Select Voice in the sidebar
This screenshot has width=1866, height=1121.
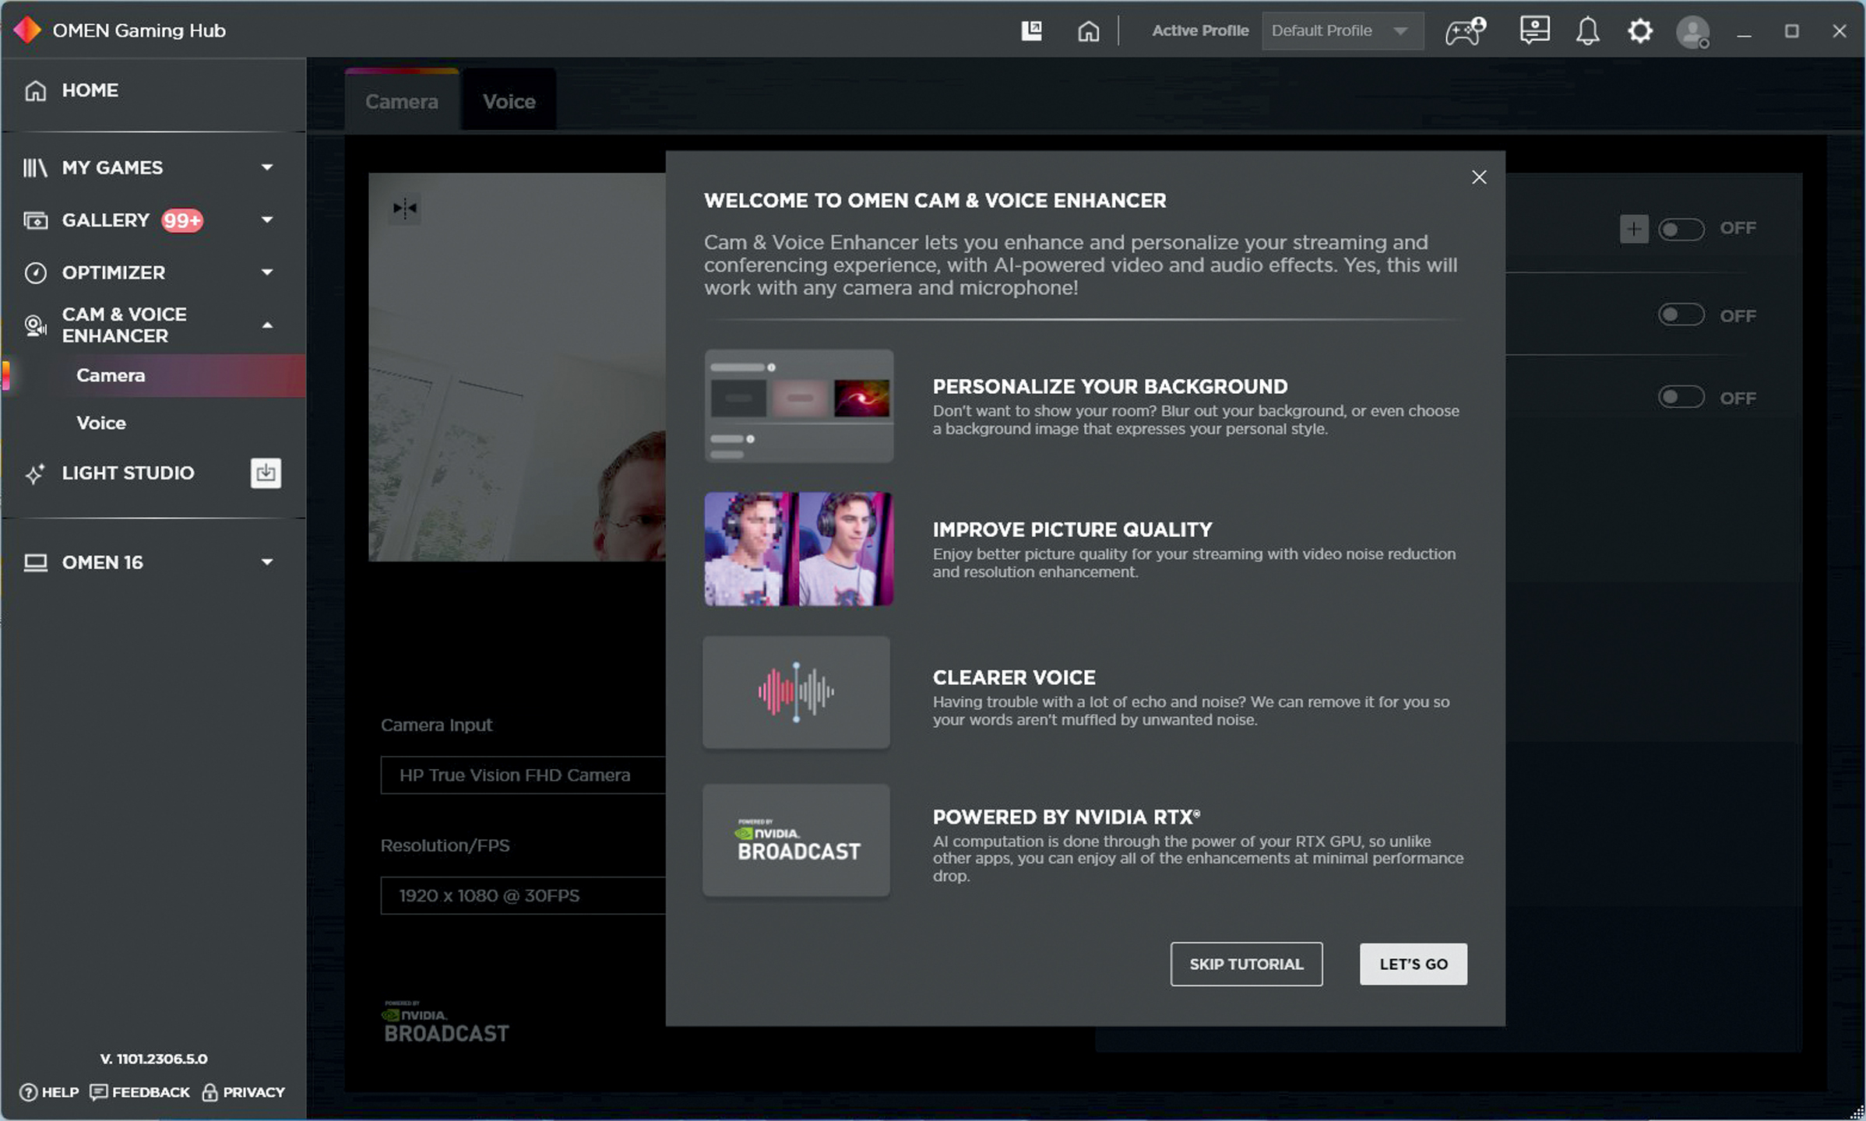101,423
